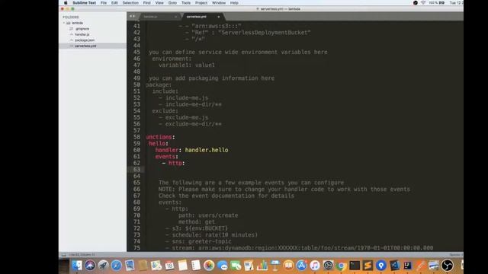Select serverless.yml in the sidebar
The height and width of the screenshot is (274, 488).
(x=85, y=46)
